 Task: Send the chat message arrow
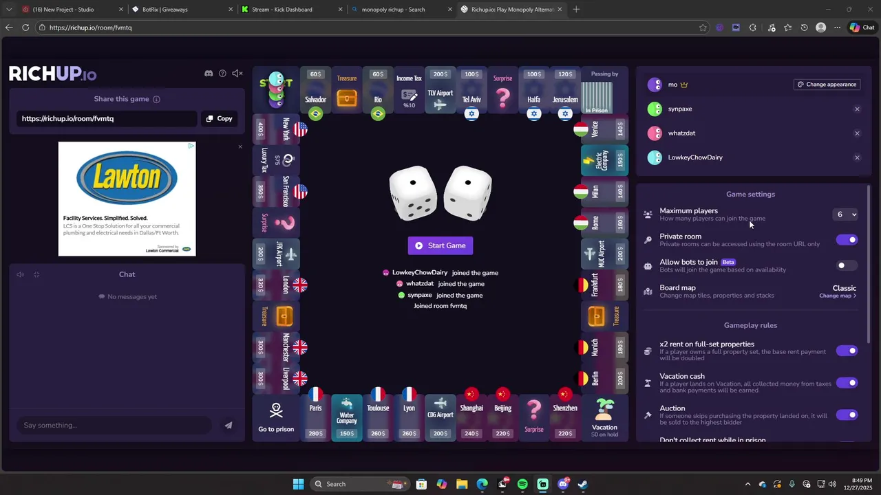pyautogui.click(x=229, y=425)
